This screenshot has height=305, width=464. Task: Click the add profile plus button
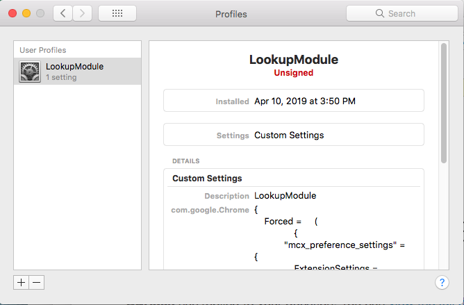pyautogui.click(x=22, y=282)
